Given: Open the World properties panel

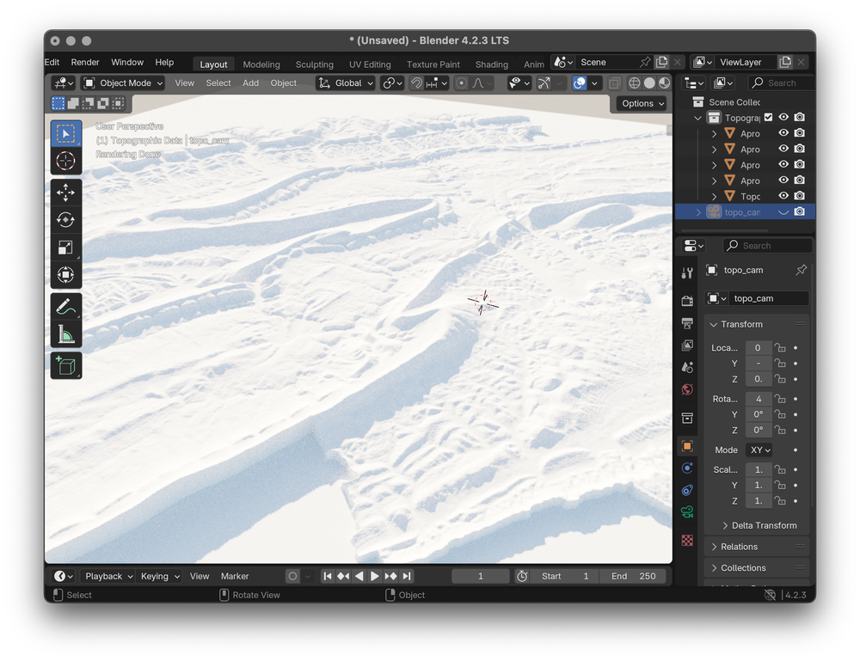Looking at the screenshot, I should [x=686, y=389].
